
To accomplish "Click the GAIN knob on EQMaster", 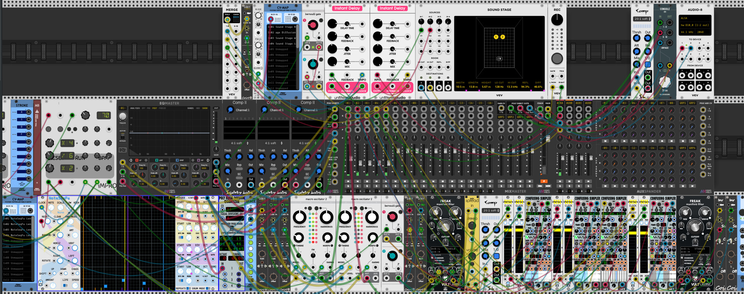I will coord(216,150).
